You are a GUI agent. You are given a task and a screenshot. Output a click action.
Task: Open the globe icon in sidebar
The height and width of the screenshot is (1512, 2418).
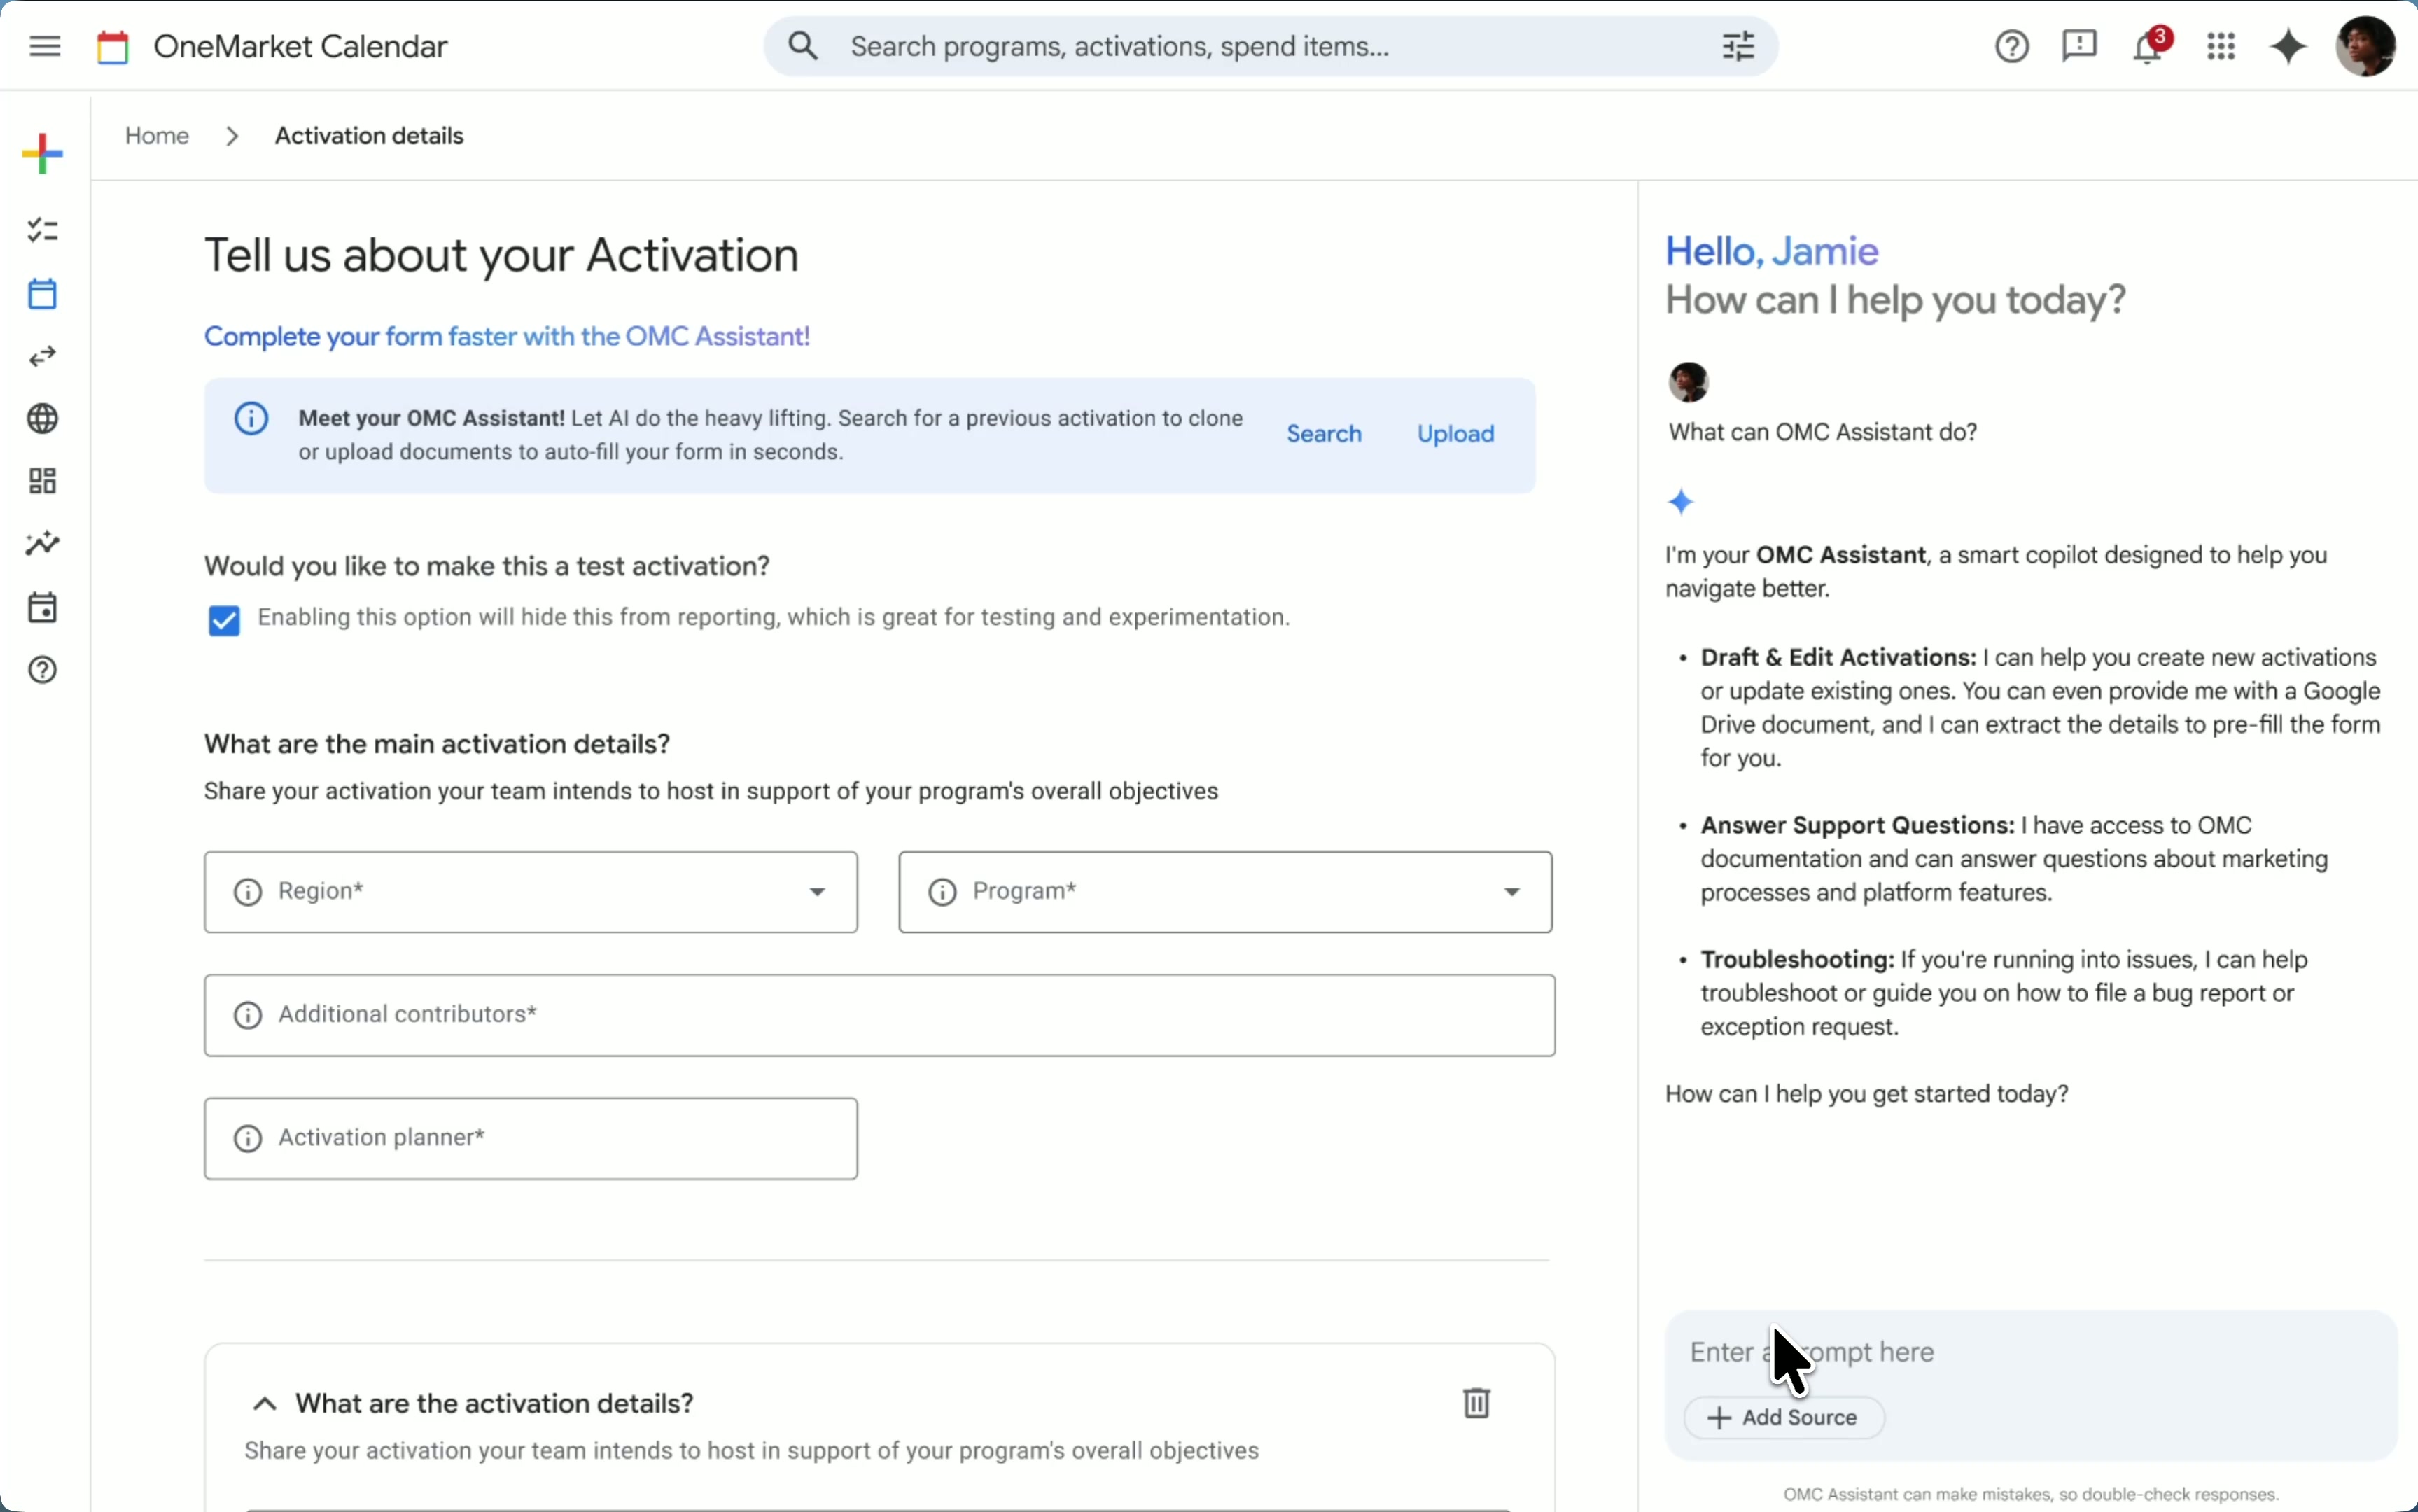(43, 419)
